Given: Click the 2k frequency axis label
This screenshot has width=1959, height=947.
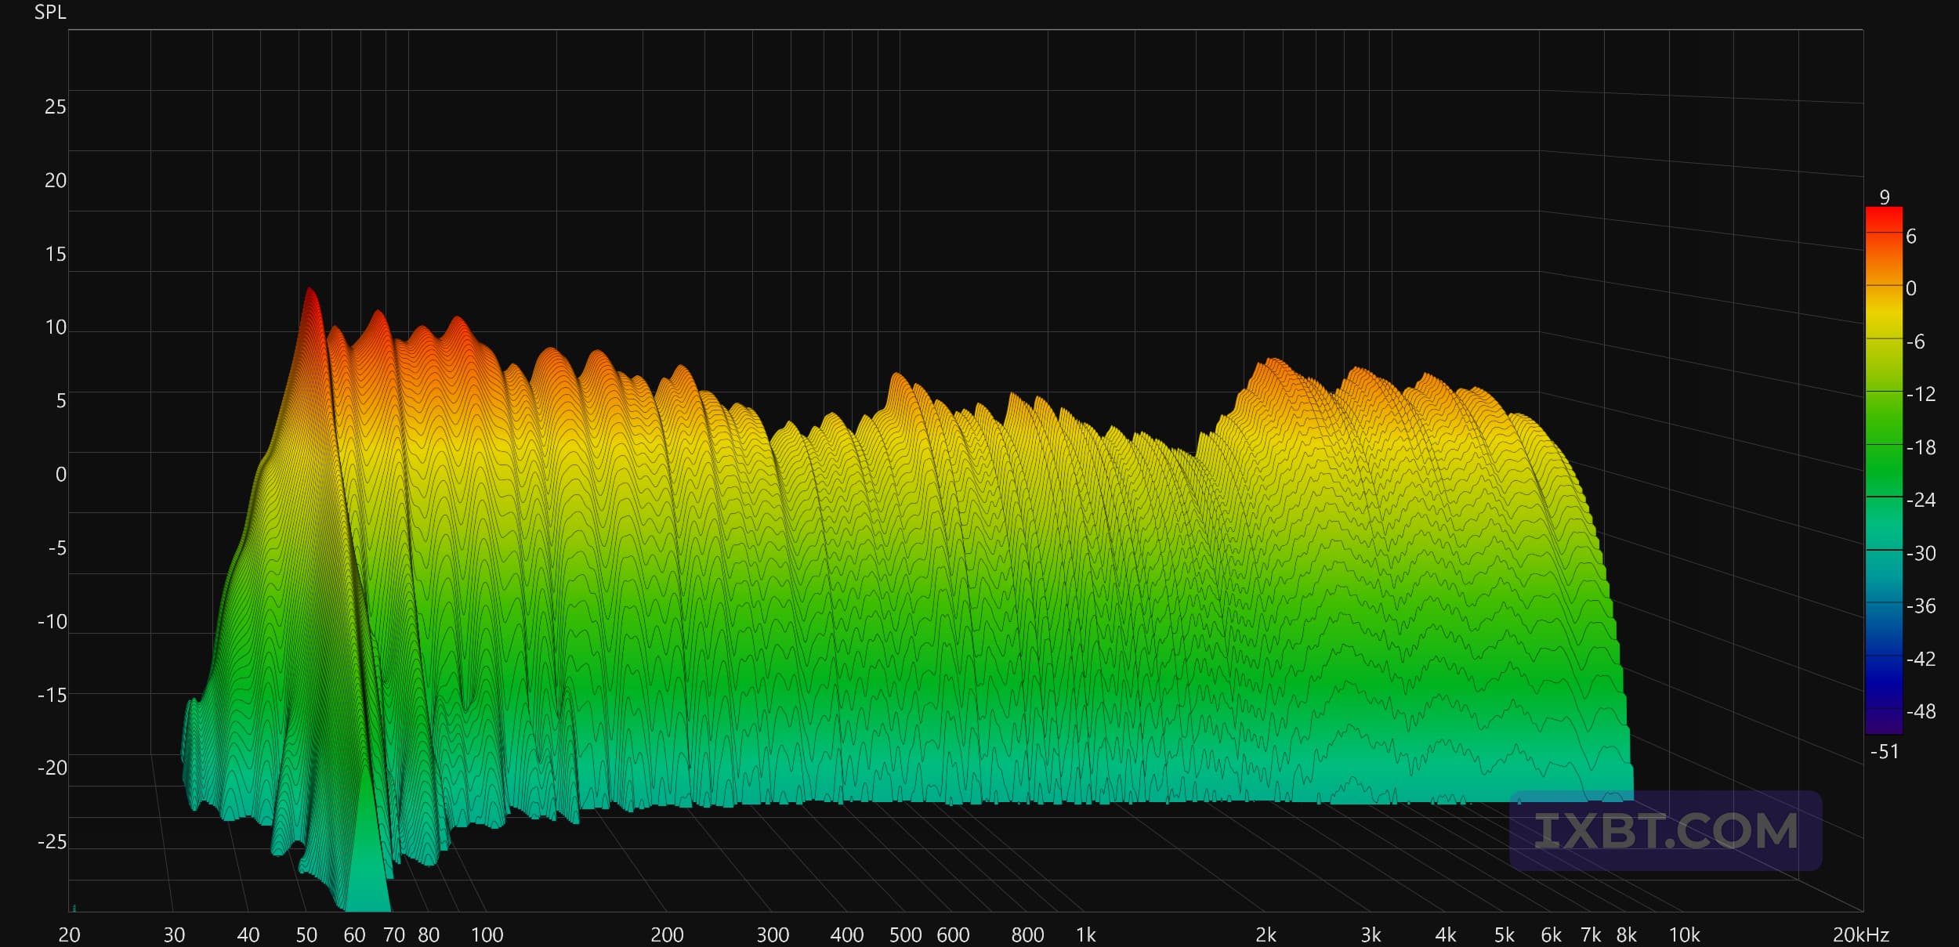Looking at the screenshot, I should [1266, 934].
